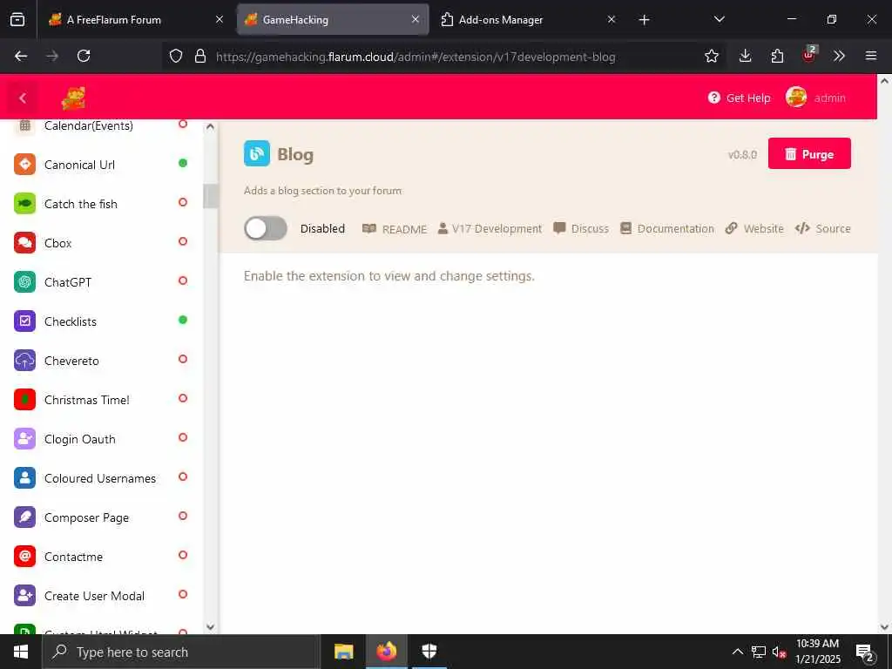Select Coloured Usernames in the list
The width and height of the screenshot is (892, 669).
(101, 478)
